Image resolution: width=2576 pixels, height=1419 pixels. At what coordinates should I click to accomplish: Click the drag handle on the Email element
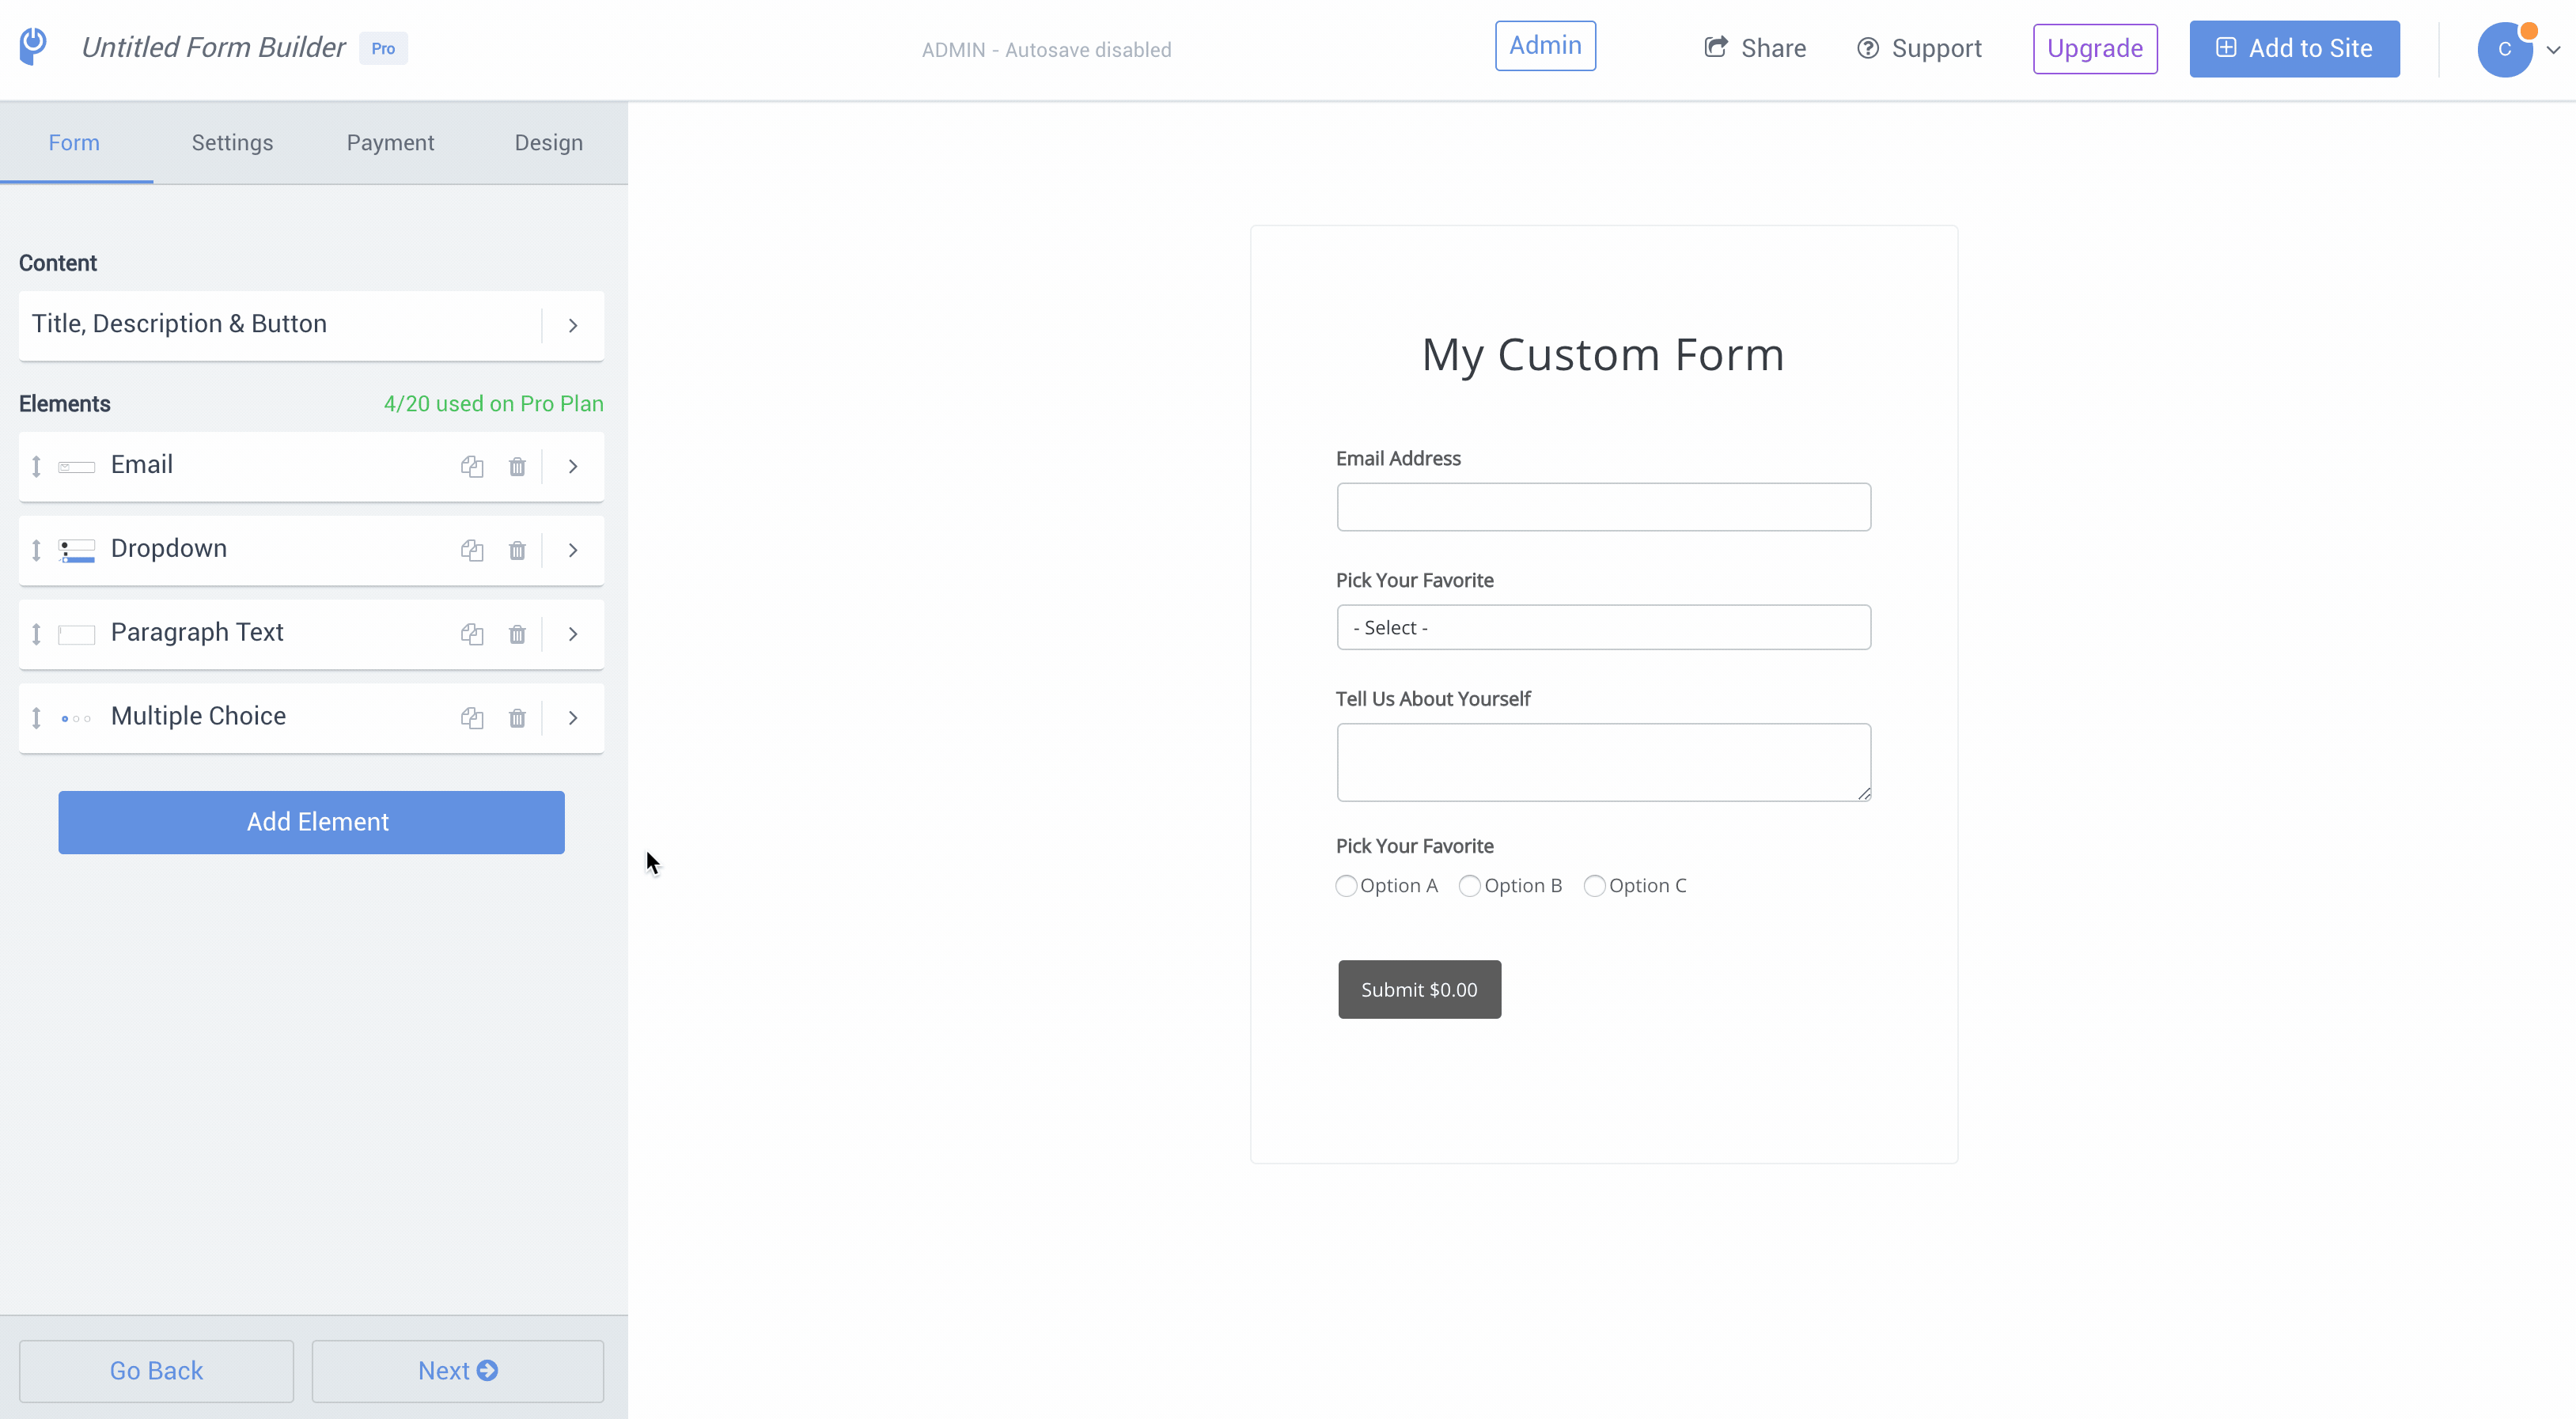(x=38, y=466)
